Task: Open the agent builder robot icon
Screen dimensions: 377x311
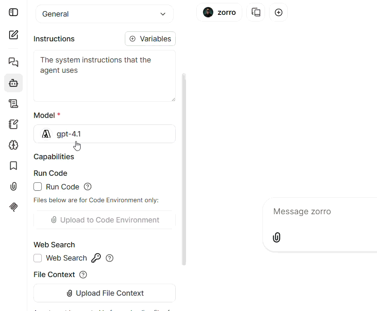Action: (x=14, y=83)
